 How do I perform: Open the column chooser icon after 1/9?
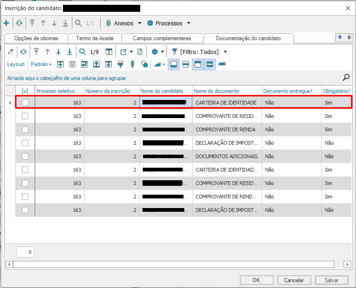pos(109,52)
